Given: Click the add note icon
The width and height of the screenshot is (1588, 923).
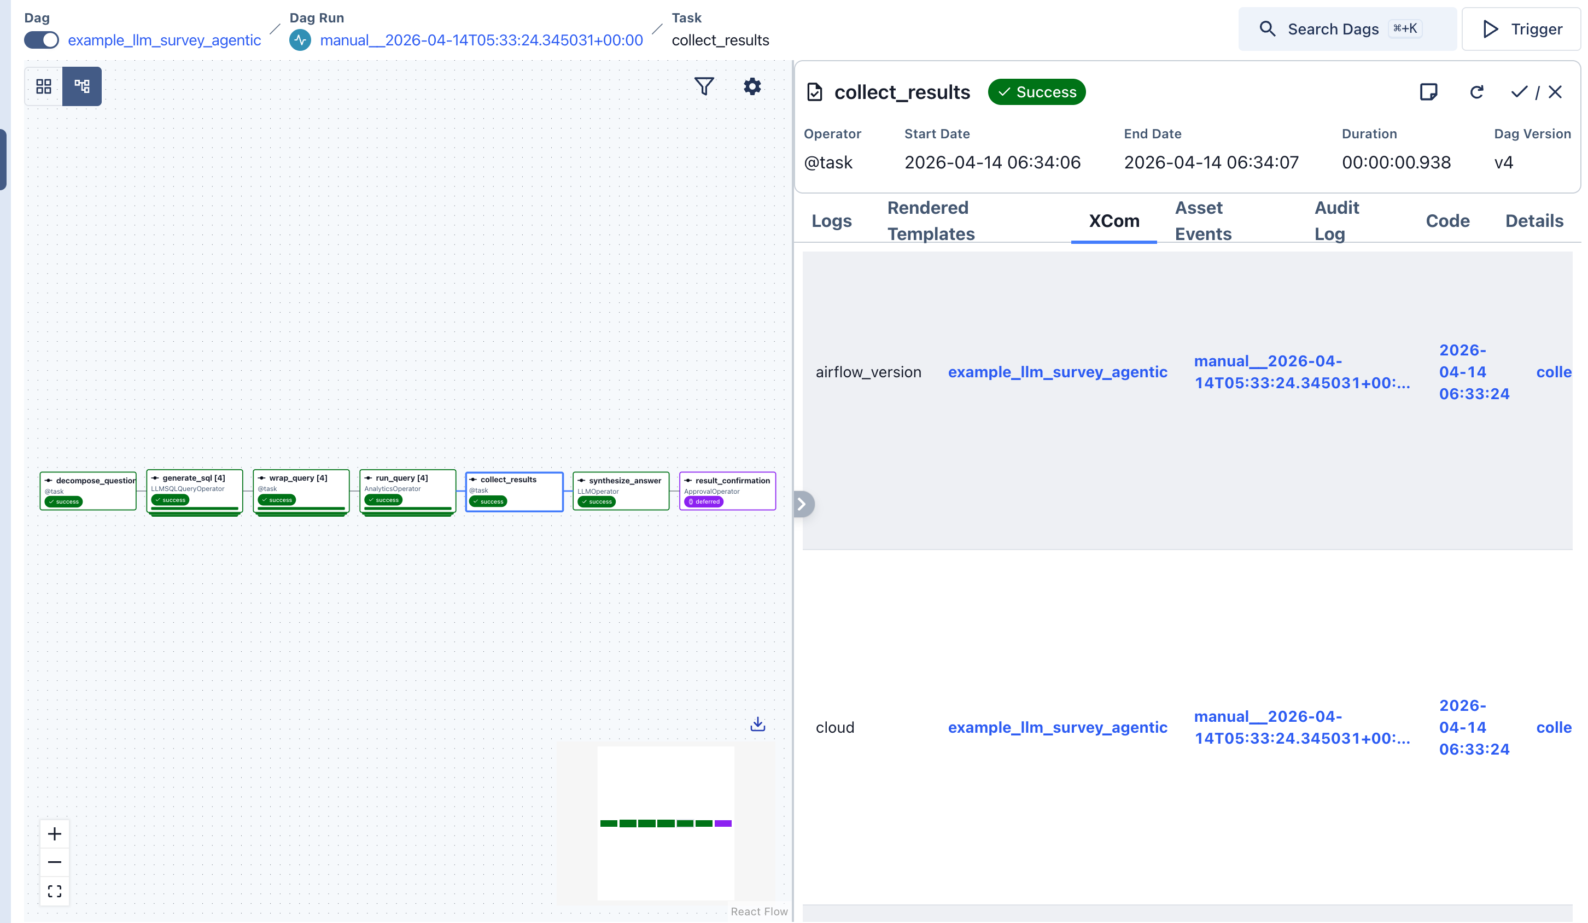Looking at the screenshot, I should coord(1428,92).
